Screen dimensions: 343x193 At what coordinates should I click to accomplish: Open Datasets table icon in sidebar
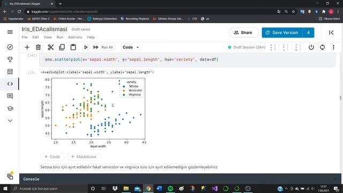coord(10,71)
